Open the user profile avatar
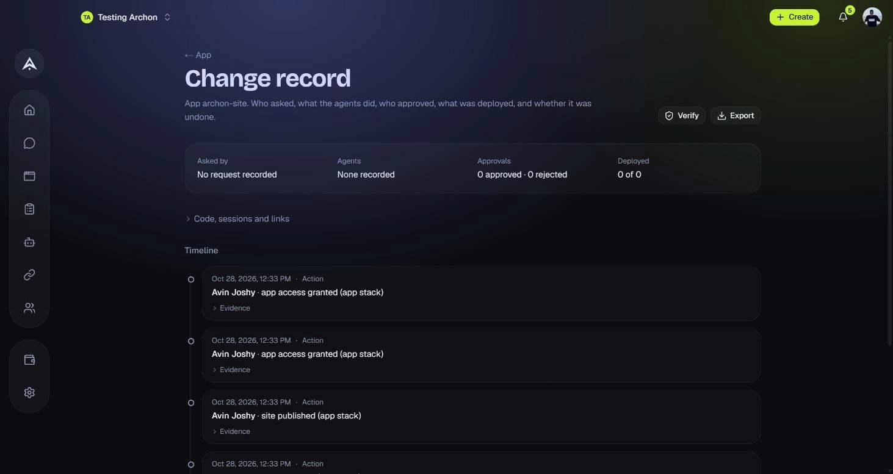Viewport: 893px width, 474px height. coord(872,17)
